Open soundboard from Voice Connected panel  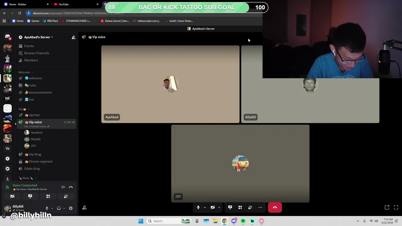click(66, 196)
